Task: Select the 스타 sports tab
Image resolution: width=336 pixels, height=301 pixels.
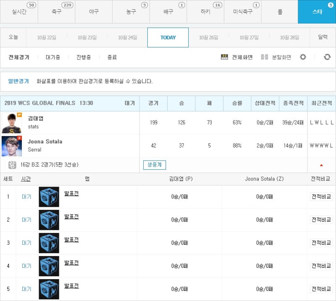Action: 317,12
